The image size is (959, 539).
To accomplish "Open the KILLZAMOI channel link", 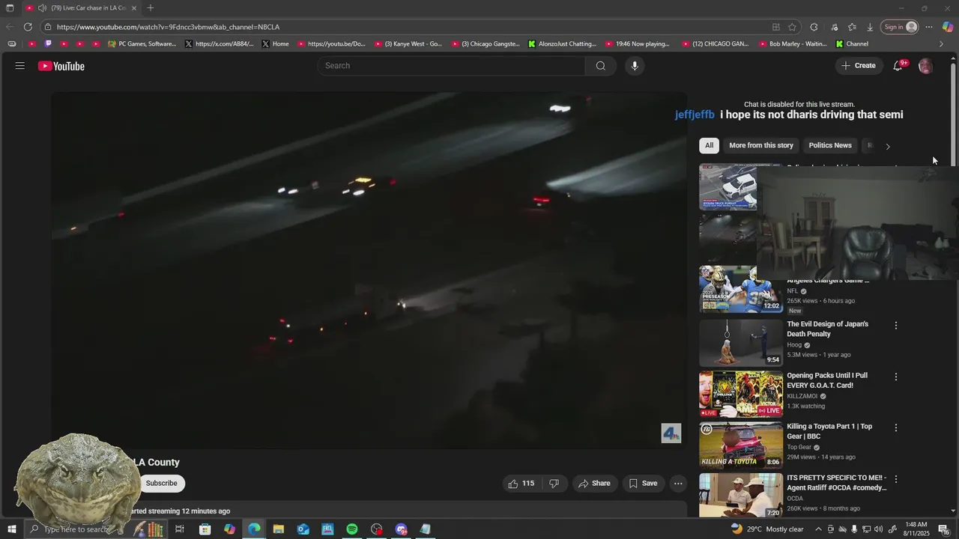I will [x=802, y=397].
